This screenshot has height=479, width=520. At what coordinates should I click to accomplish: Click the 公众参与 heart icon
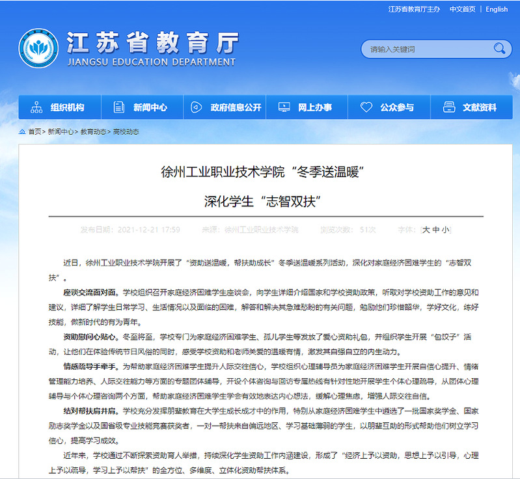pos(366,107)
